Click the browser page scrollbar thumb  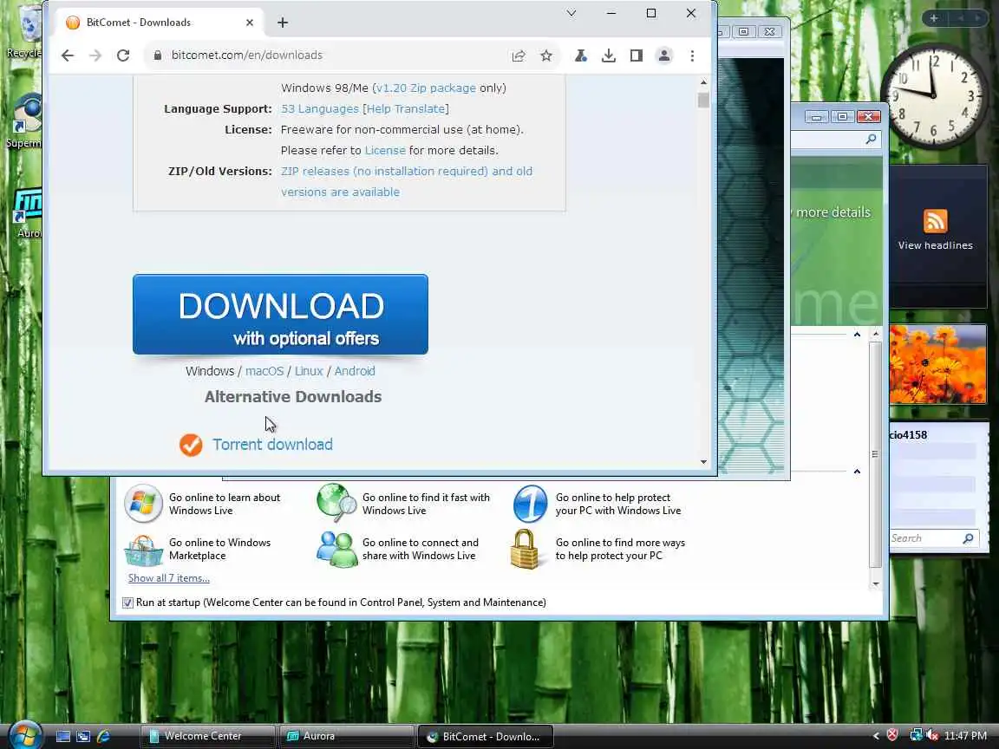tap(703, 100)
